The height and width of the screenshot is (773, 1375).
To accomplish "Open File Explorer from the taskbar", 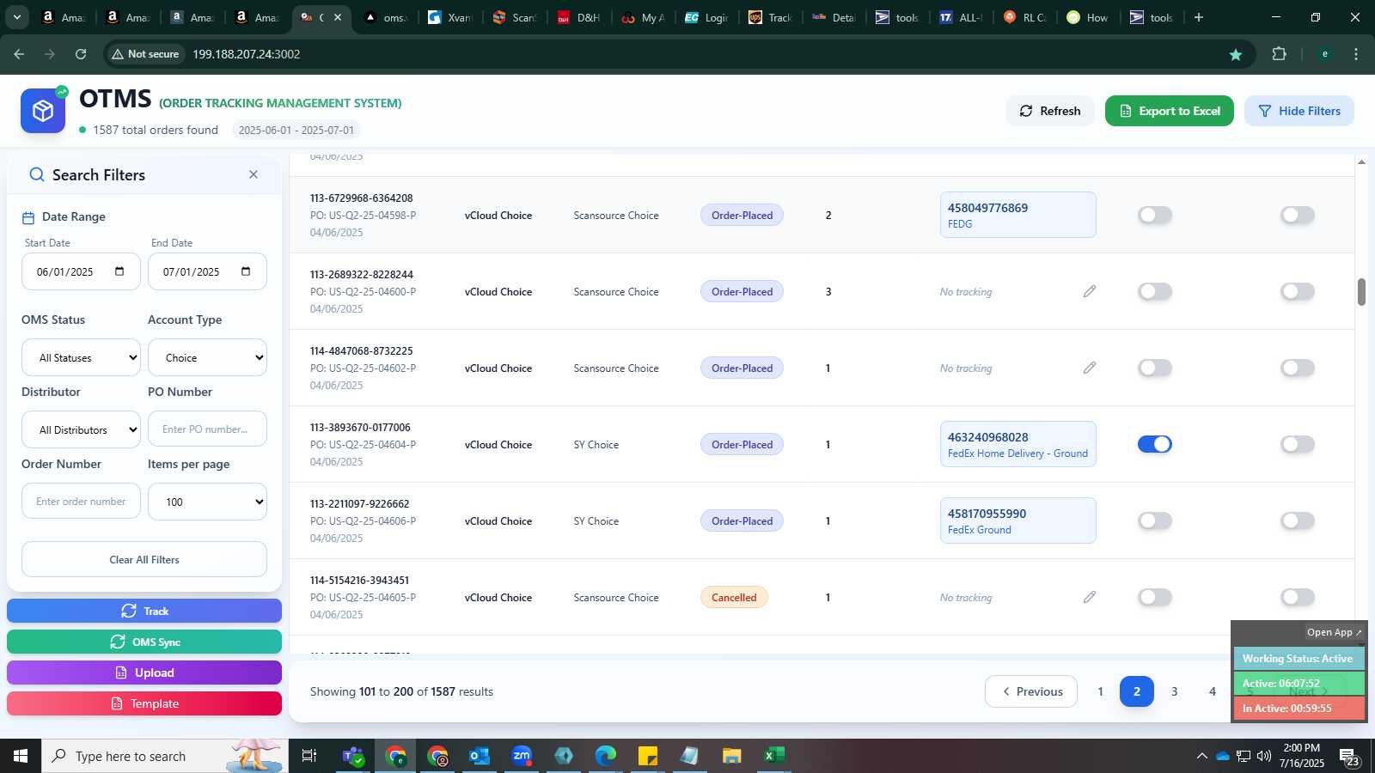I will click(732, 756).
